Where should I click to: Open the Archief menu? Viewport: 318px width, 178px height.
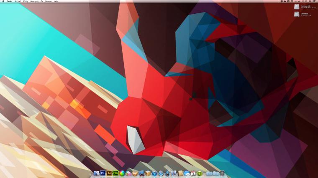(18, 1)
